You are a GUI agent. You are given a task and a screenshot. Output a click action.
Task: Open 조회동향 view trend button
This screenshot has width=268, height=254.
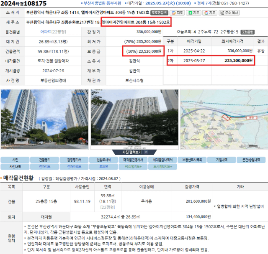click(247, 32)
